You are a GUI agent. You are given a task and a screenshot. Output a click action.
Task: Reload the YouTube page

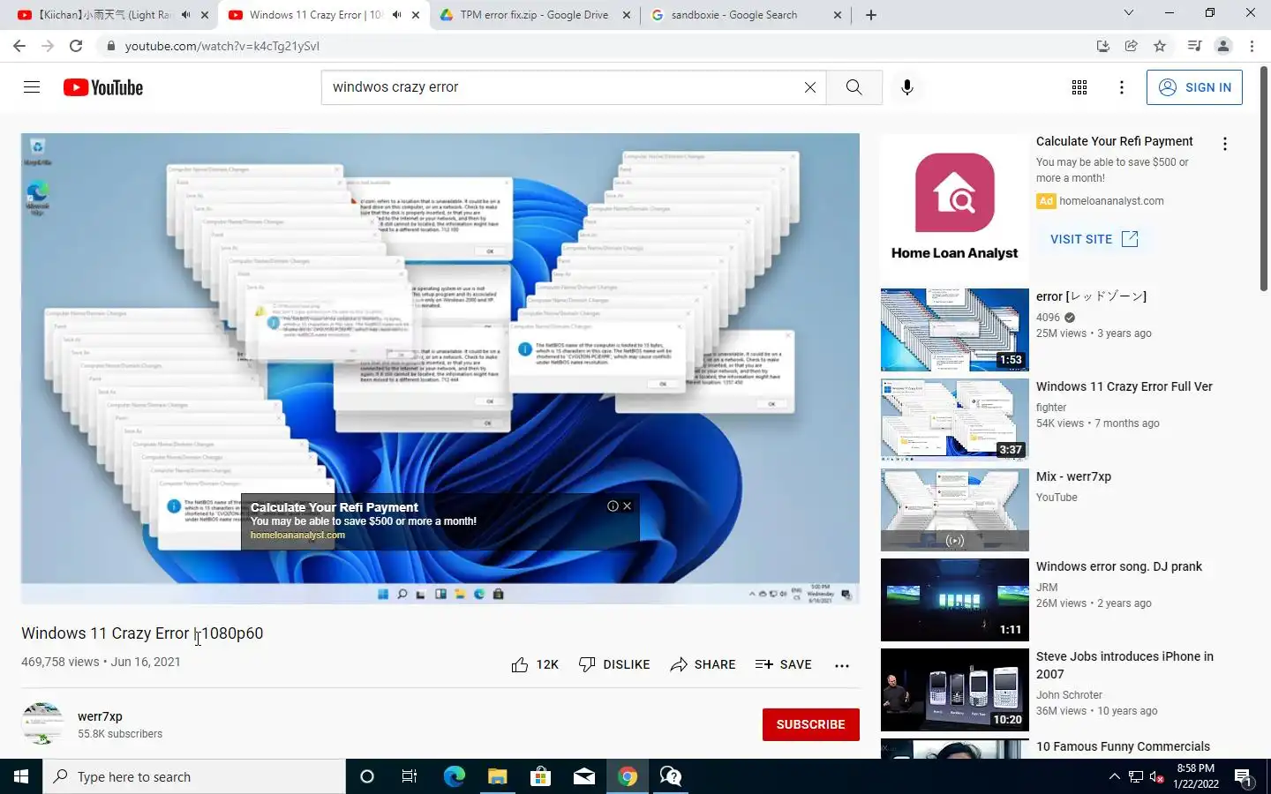(x=76, y=46)
